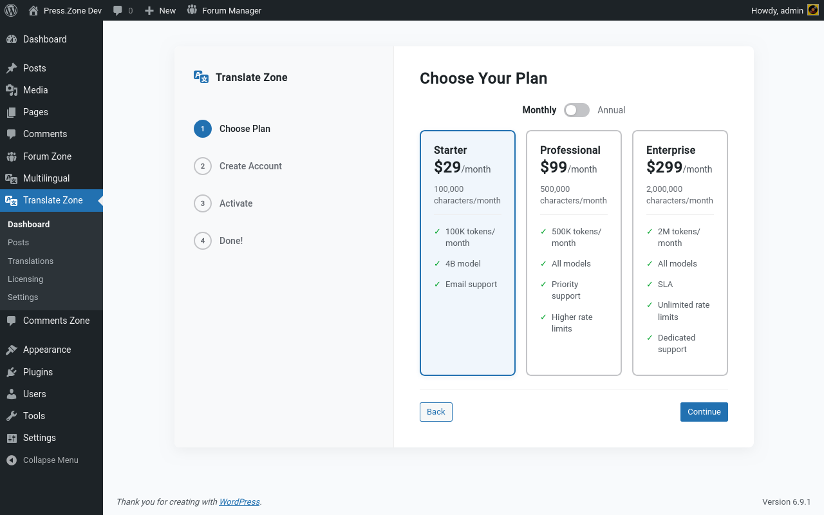Image resolution: width=824 pixels, height=515 pixels.
Task: Open the admin user avatar
Action: (813, 10)
